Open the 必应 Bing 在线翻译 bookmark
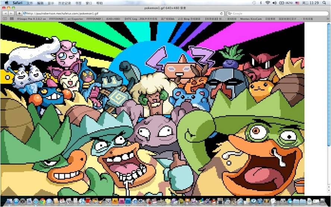Viewport: 331px width, 207px height. [189, 19]
